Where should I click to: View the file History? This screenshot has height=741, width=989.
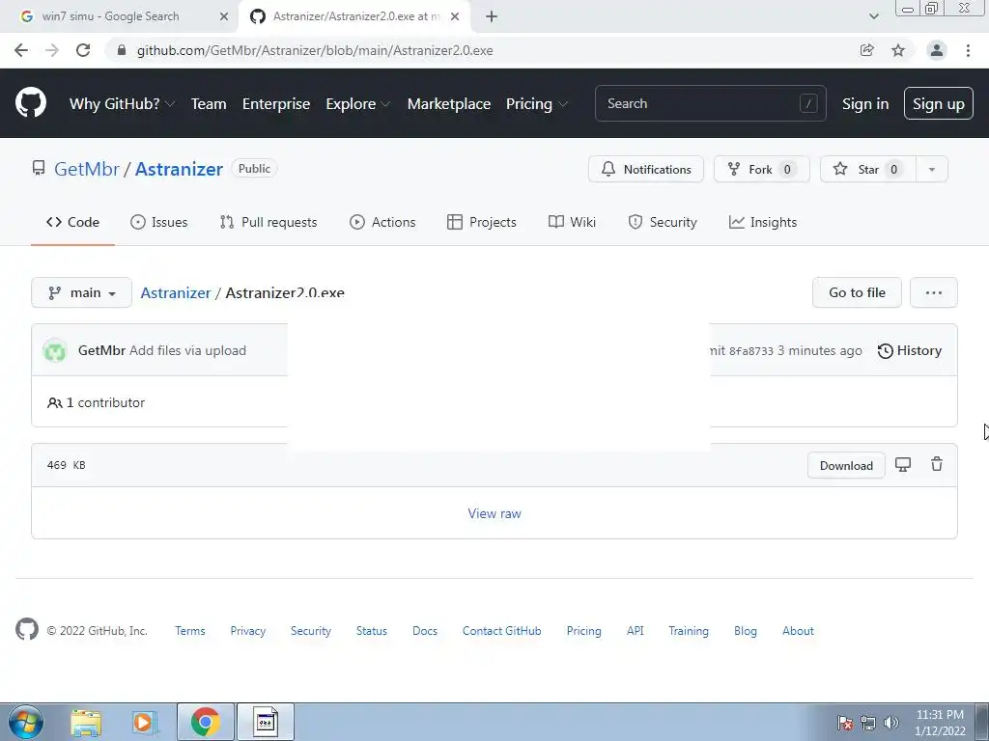tap(910, 350)
